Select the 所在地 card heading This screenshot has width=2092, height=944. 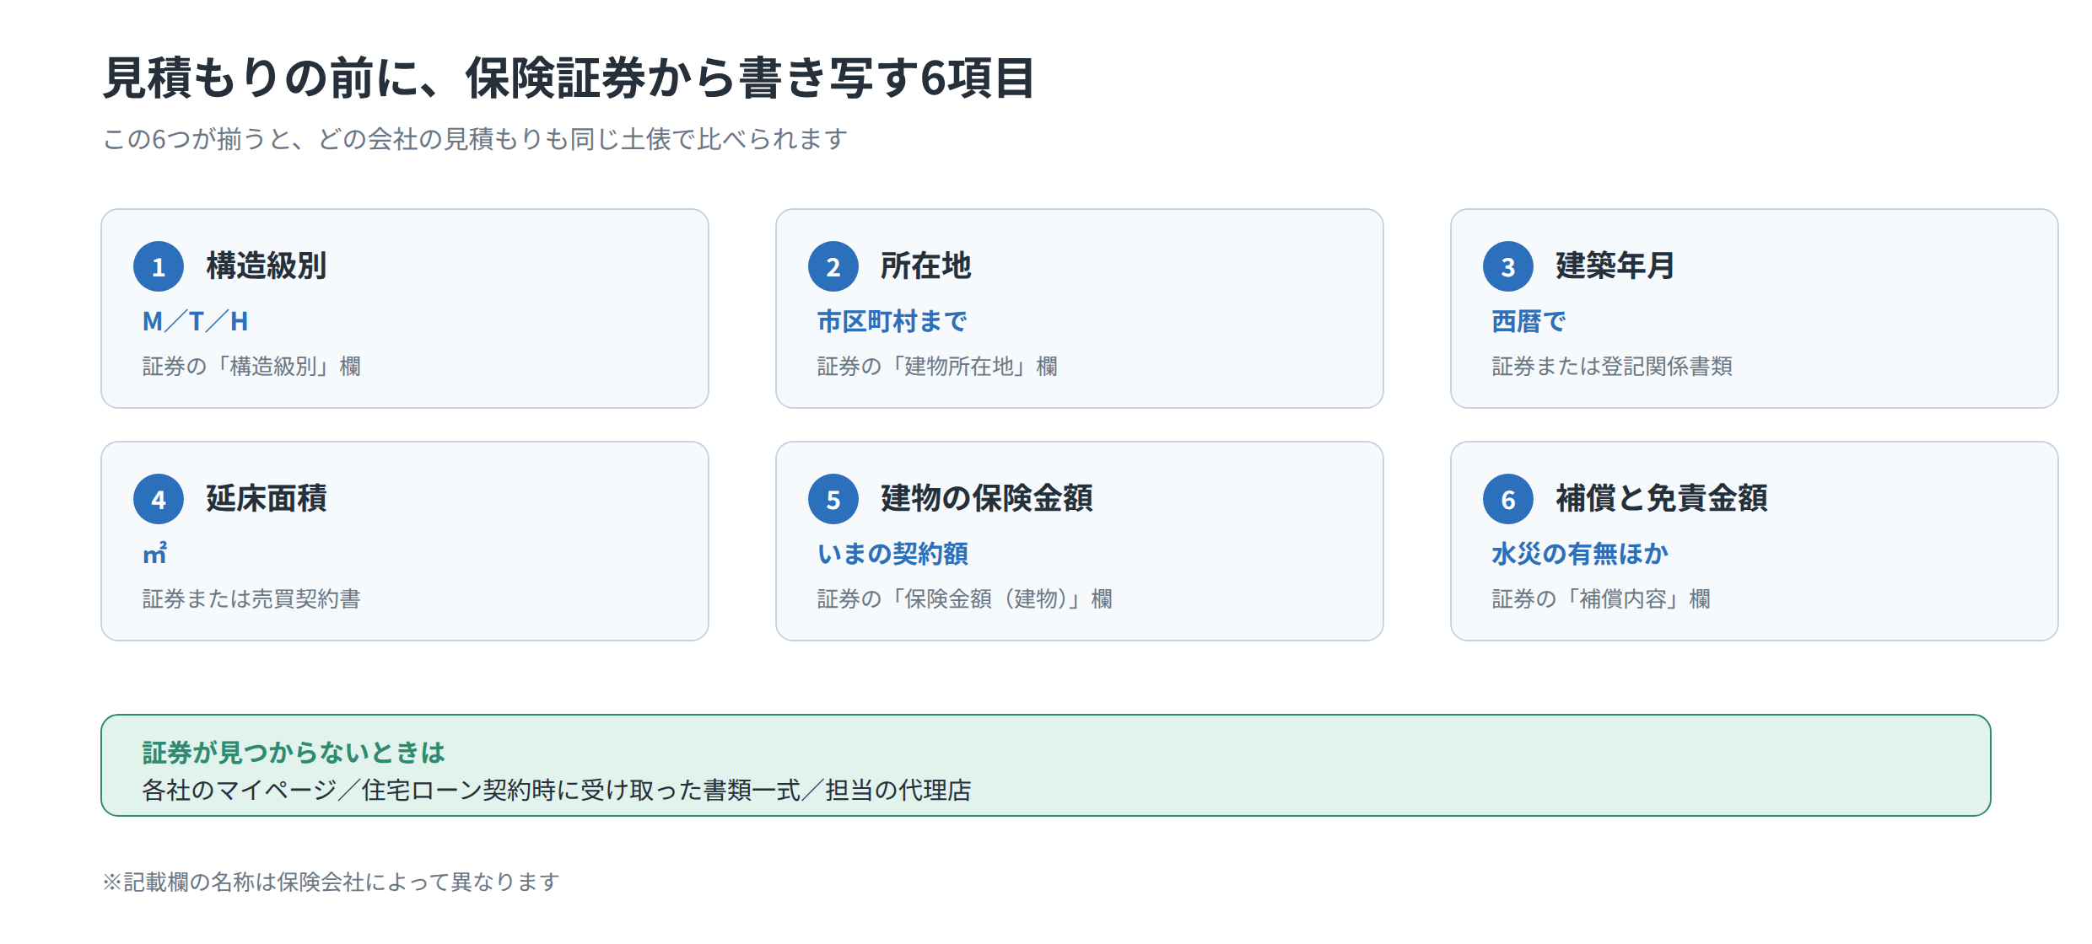[x=926, y=265]
